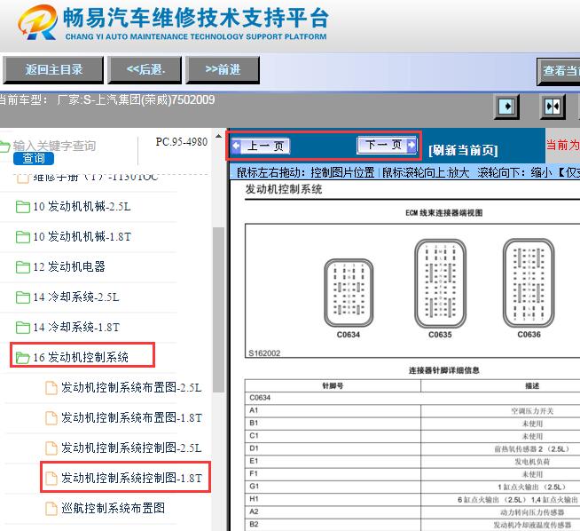This screenshot has width=580, height=531.
Task: Click the S162002 figure label
Action: (264, 353)
